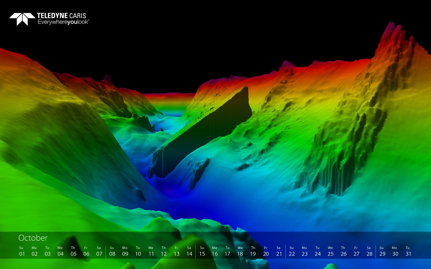Select date 01 in the calendar strip

pyautogui.click(x=22, y=254)
